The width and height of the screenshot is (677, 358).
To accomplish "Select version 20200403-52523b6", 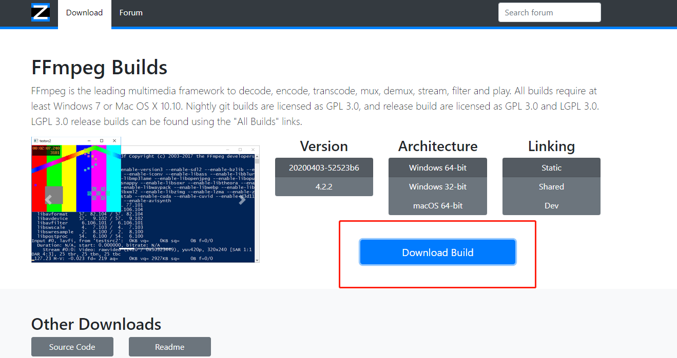I will 324,167.
